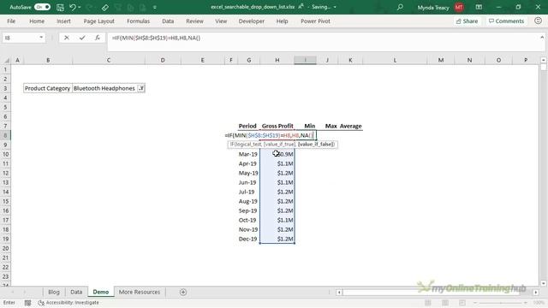The width and height of the screenshot is (548, 308).
Task: Open the Power Pivot tab
Action: point(315,21)
